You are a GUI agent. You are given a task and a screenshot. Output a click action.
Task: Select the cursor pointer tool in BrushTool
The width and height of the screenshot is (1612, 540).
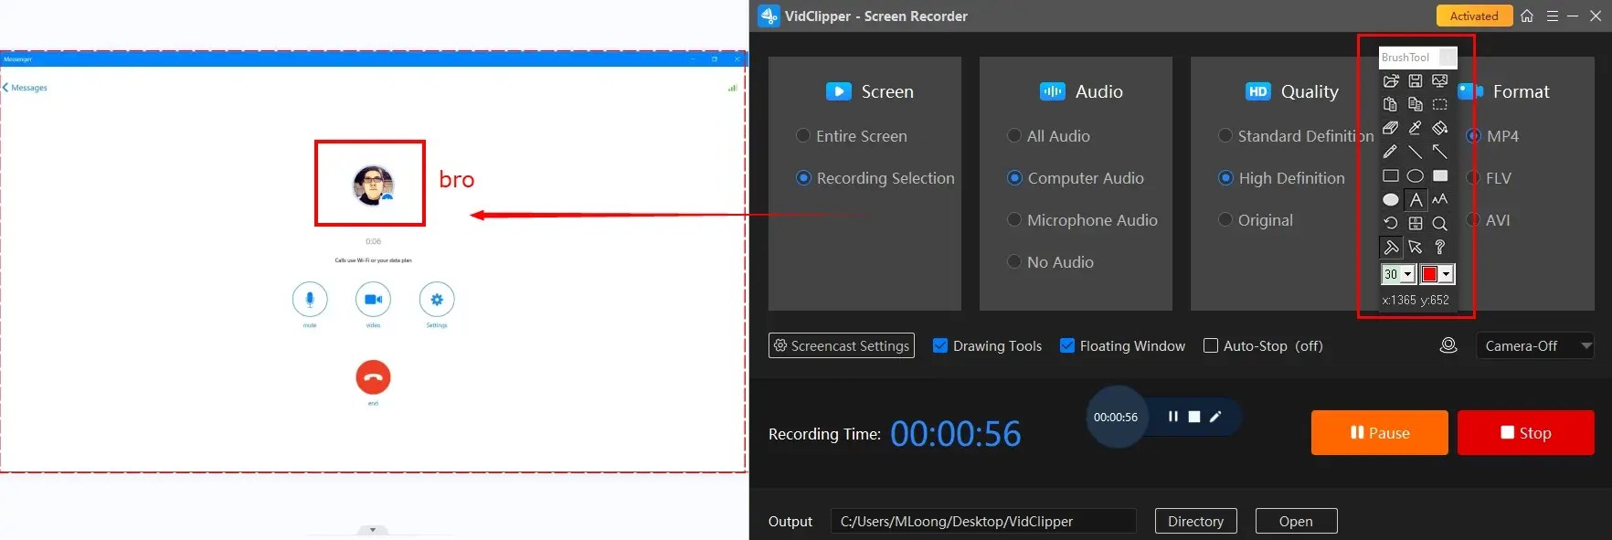tap(1416, 247)
